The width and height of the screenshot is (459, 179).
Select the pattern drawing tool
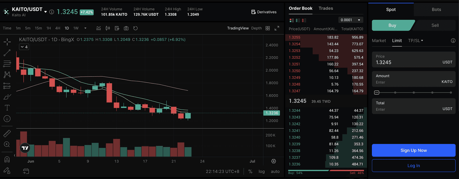7,75
